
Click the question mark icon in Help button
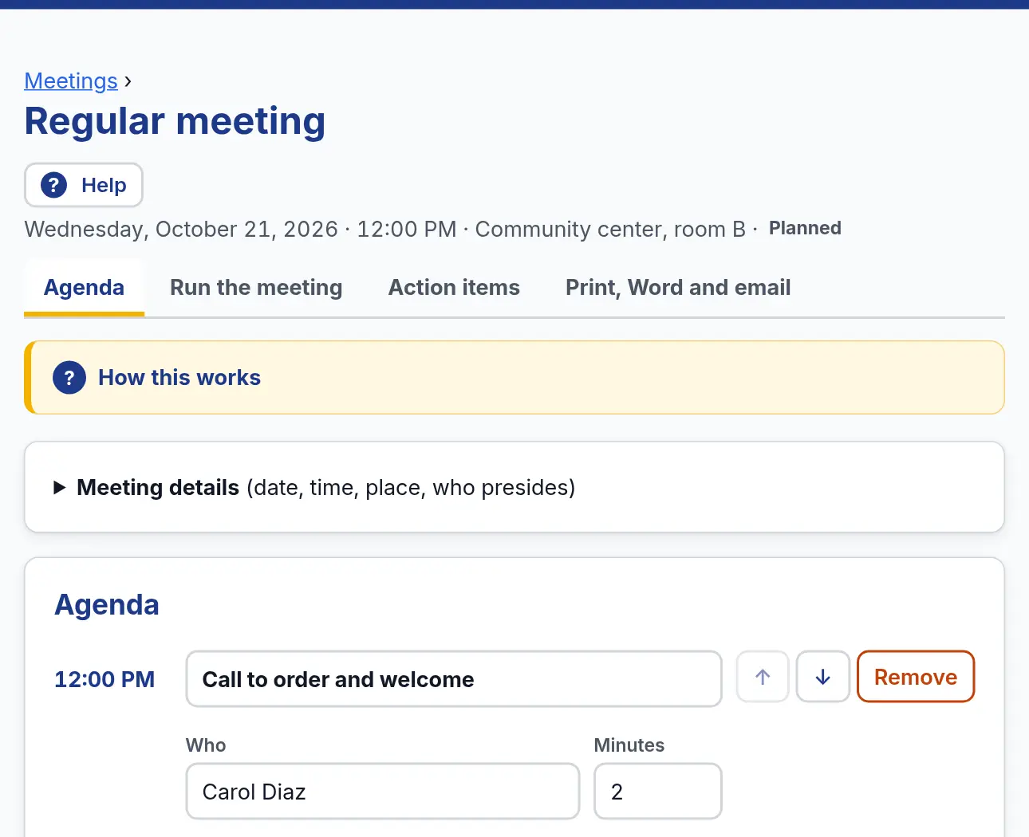tap(53, 185)
